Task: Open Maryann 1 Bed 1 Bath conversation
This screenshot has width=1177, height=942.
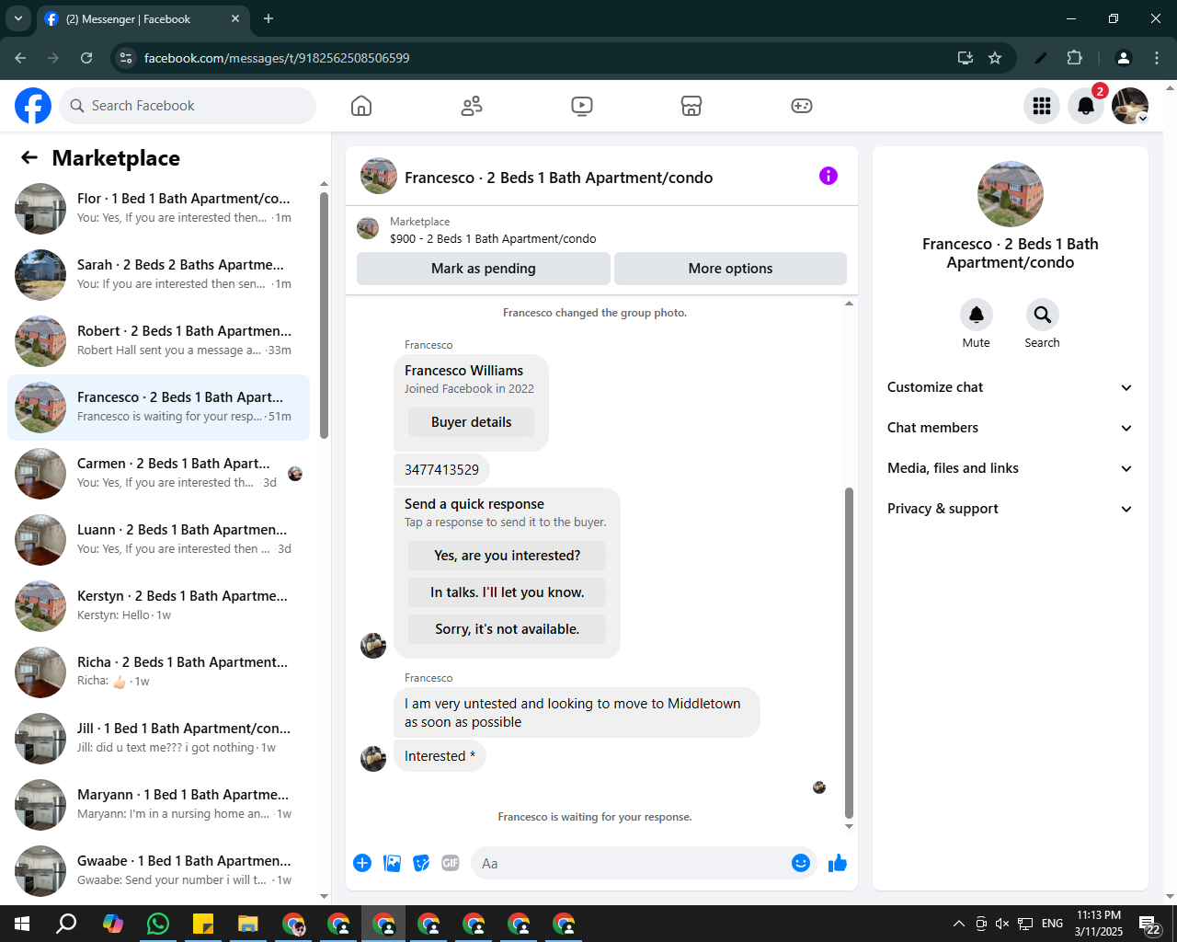Action: (158, 805)
